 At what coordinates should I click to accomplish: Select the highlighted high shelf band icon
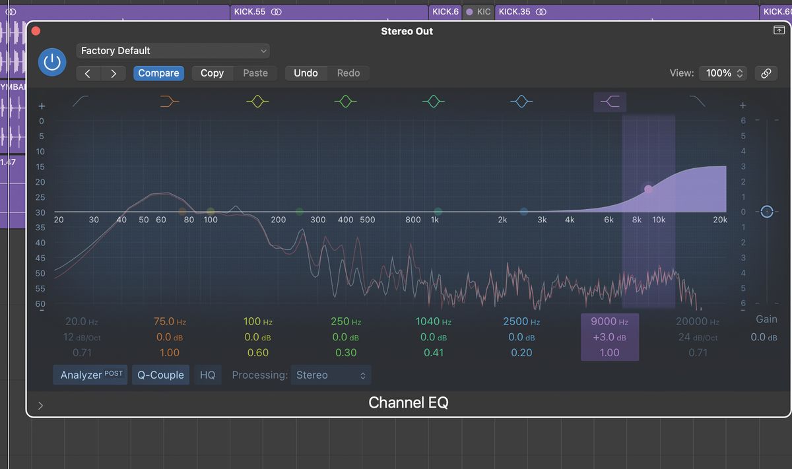[609, 101]
